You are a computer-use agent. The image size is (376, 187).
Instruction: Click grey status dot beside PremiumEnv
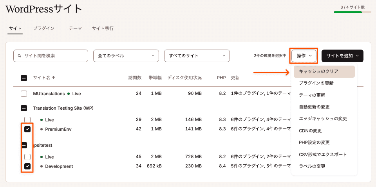point(42,129)
